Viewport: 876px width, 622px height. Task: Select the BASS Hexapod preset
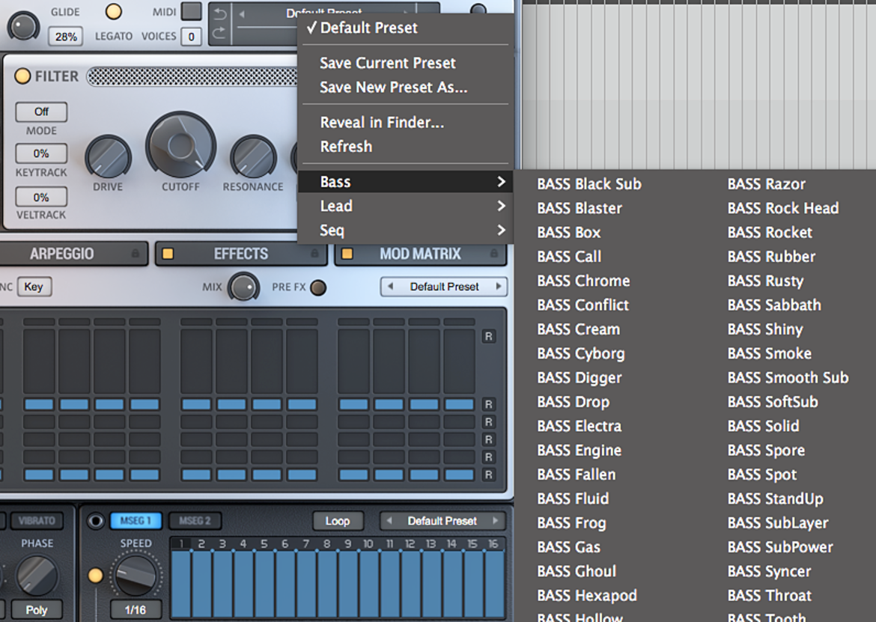click(587, 595)
